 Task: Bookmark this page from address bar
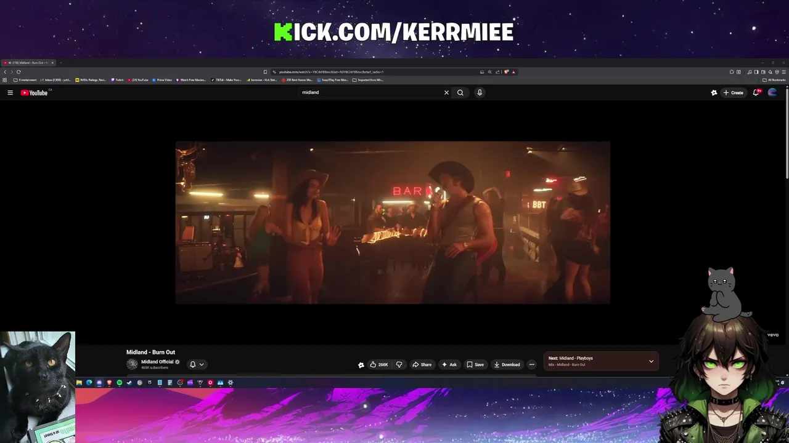pos(265,72)
